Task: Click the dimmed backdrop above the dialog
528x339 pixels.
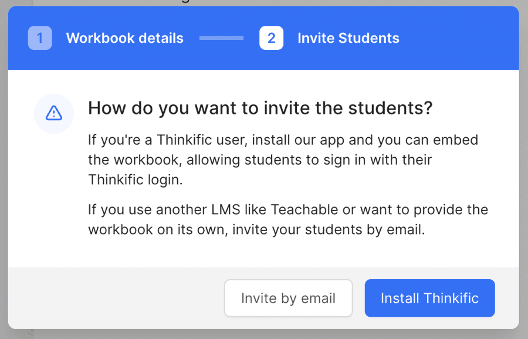Action: [264, 2]
